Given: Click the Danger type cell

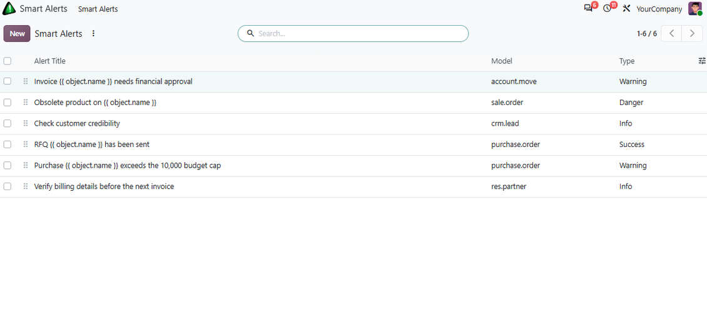Looking at the screenshot, I should pos(631,103).
